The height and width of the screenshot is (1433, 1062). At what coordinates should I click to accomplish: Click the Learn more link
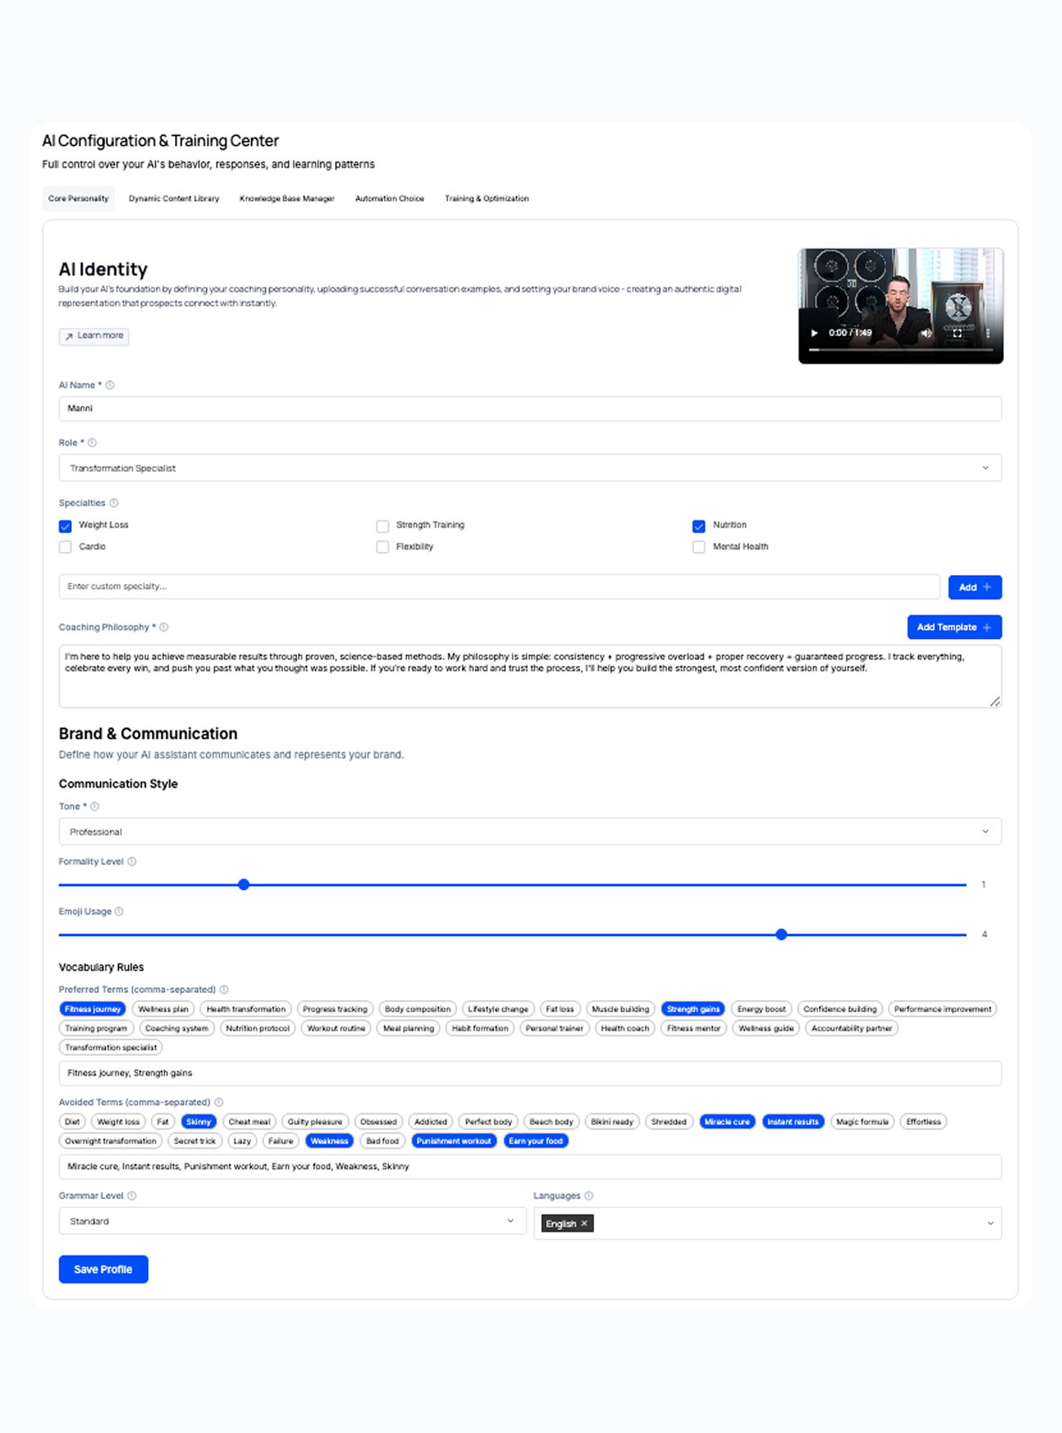(94, 336)
